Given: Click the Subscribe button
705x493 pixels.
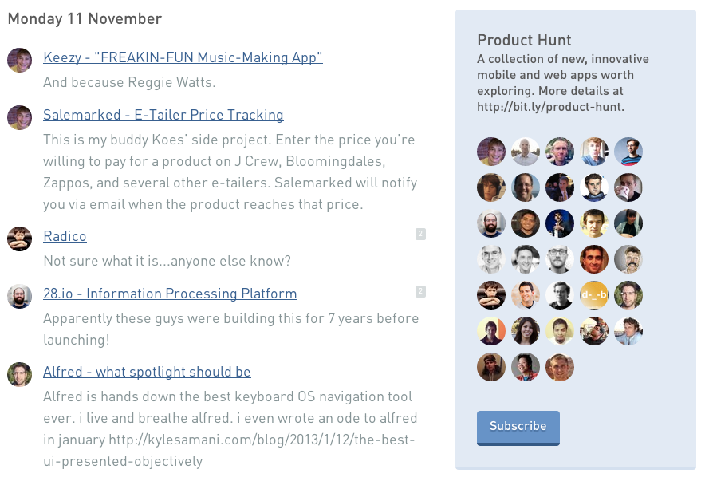Looking at the screenshot, I should coord(518,427).
